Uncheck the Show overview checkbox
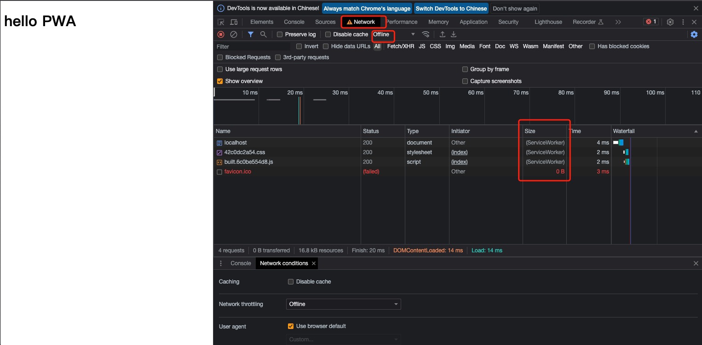This screenshot has width=702, height=345. 220,81
